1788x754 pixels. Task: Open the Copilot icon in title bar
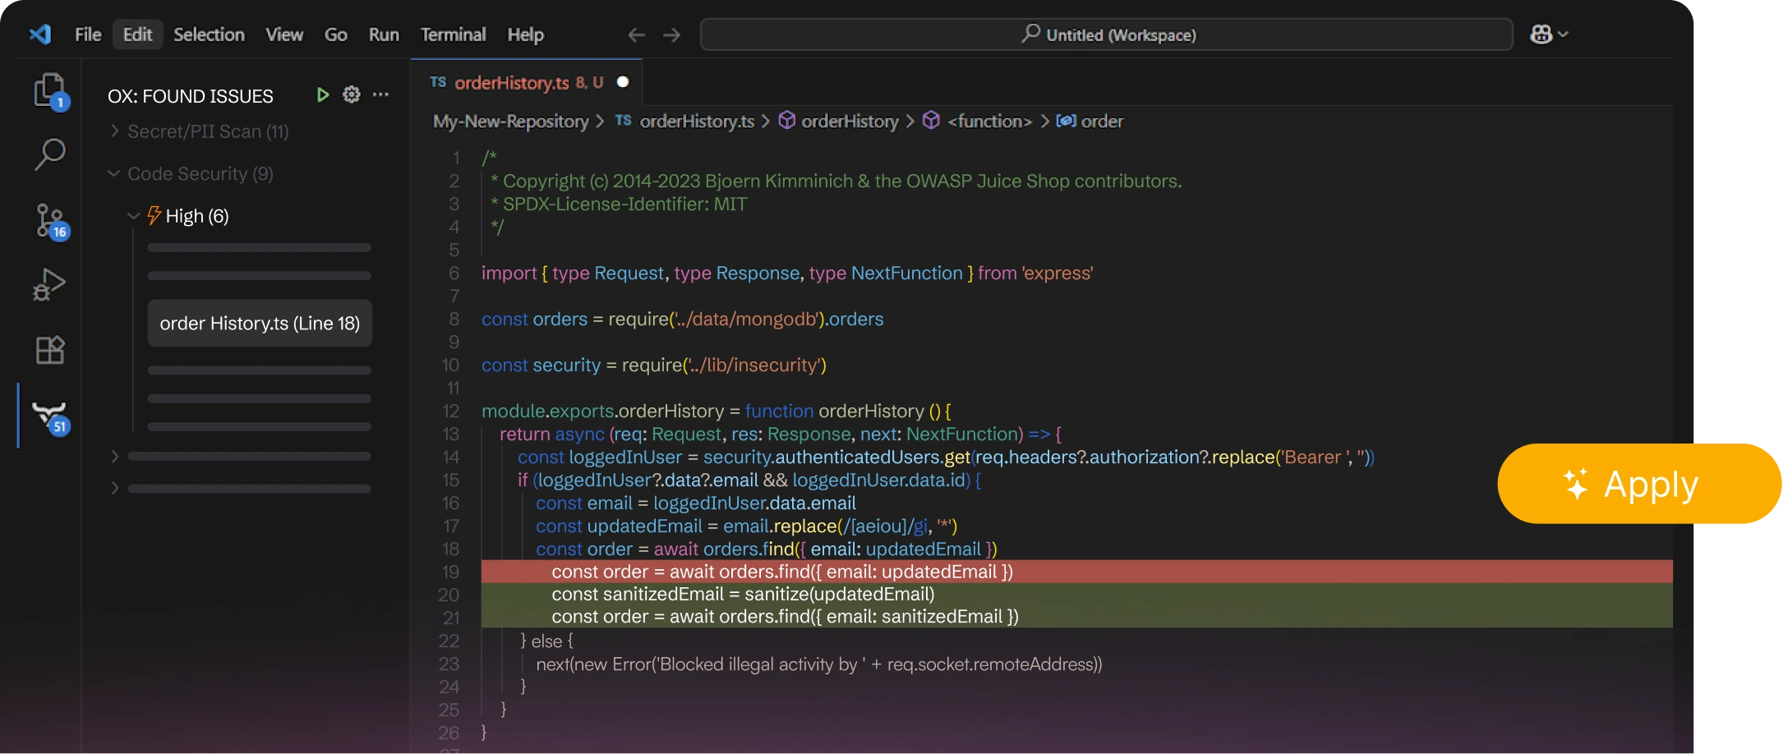(x=1541, y=34)
